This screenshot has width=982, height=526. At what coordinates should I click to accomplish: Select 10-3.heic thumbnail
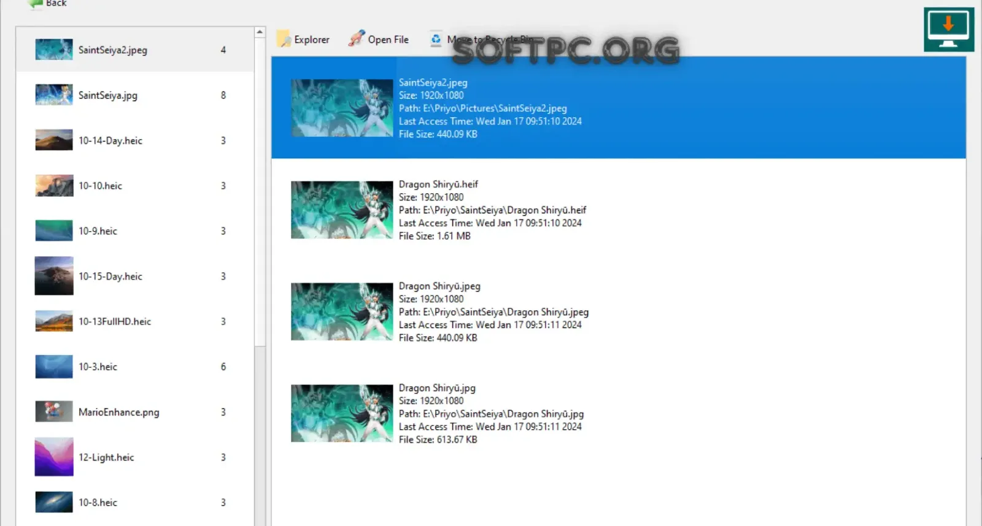tap(54, 367)
